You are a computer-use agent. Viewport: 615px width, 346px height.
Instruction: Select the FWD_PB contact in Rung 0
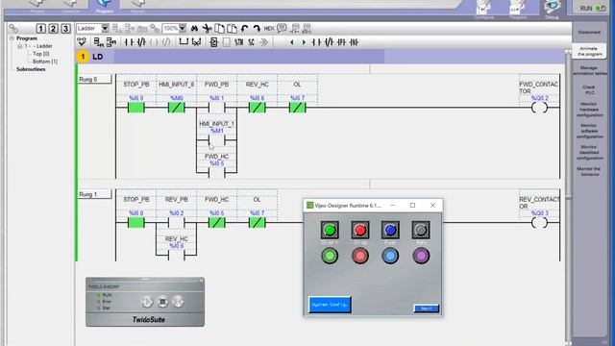tap(216, 107)
